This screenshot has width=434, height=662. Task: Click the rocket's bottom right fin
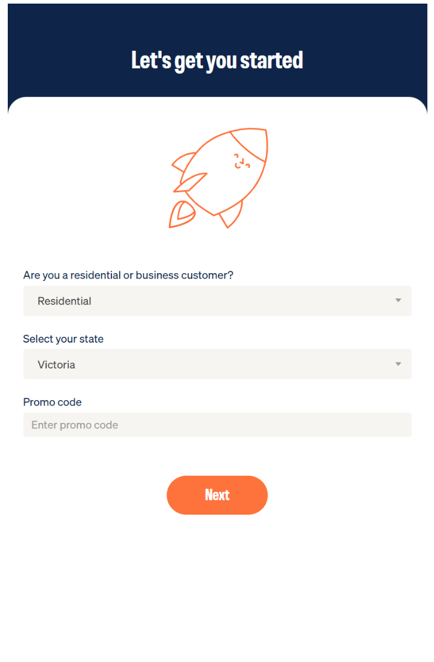click(x=232, y=216)
